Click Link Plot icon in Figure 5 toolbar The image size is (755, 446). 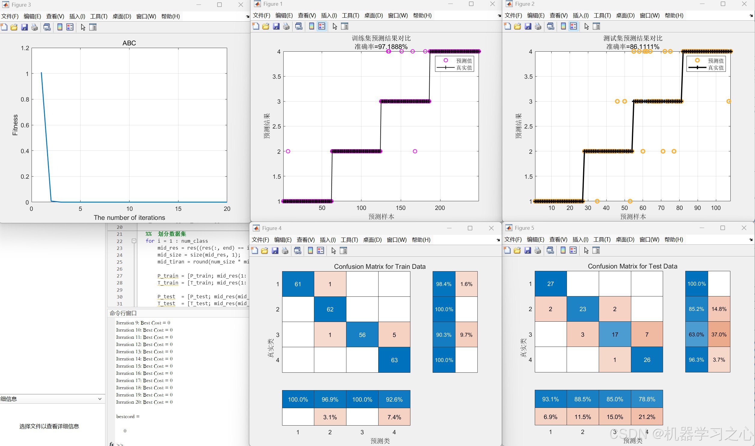[550, 250]
